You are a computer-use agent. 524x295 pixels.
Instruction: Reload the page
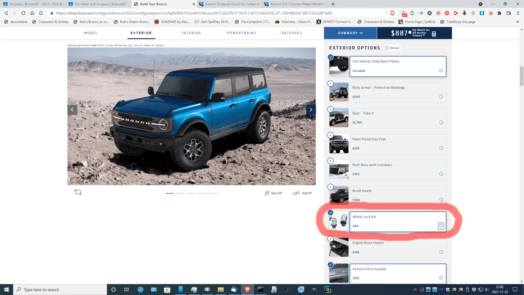(x=23, y=13)
